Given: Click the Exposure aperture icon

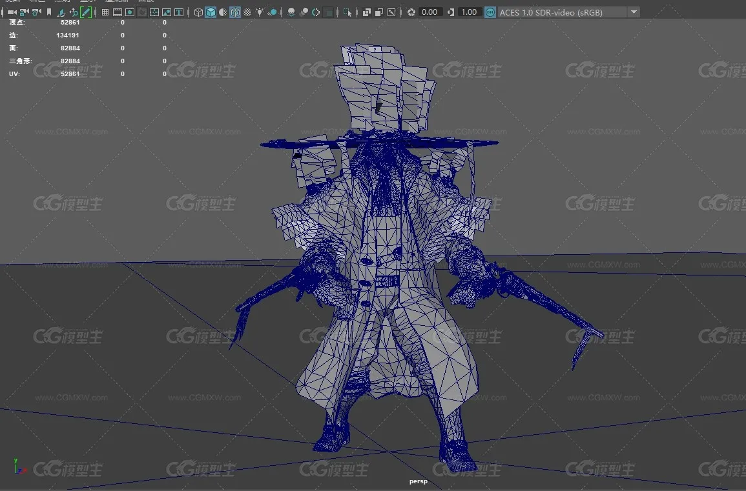Looking at the screenshot, I should [411, 12].
